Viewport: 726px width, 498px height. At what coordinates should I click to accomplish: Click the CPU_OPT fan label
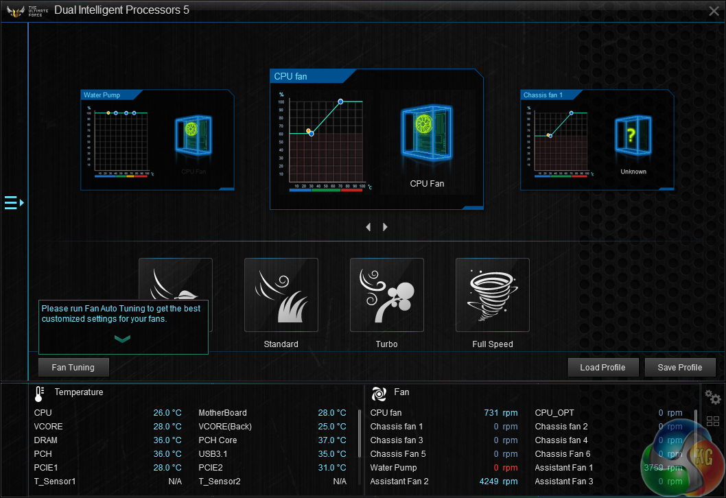[x=554, y=413]
